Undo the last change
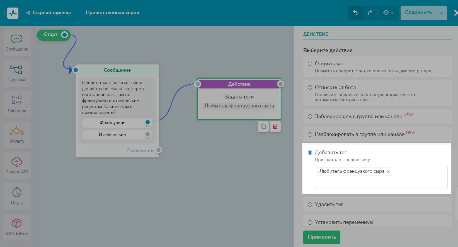This screenshot has height=247, width=458. coord(355,13)
